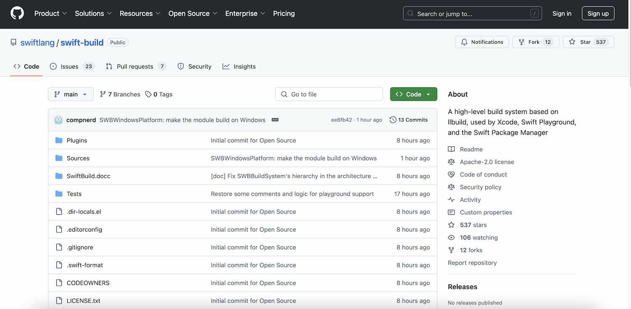The width and height of the screenshot is (631, 309).
Task: Open the repository book icon next to swiftlang
Action: click(13, 42)
